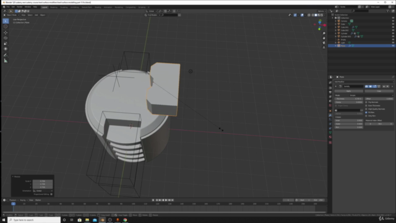Viewport: 396px width, 223px height.
Task: Adjust the Crease Inner slider
Action: coord(349,121)
